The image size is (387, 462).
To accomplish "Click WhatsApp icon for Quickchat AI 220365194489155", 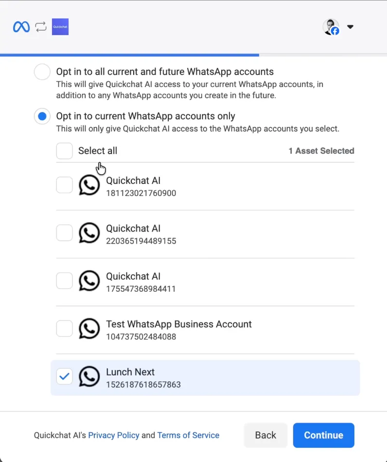I will [x=89, y=233].
